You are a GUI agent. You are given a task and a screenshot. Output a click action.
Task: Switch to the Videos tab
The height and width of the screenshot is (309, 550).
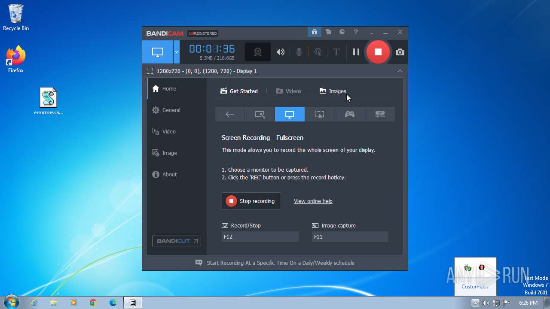pyautogui.click(x=289, y=91)
